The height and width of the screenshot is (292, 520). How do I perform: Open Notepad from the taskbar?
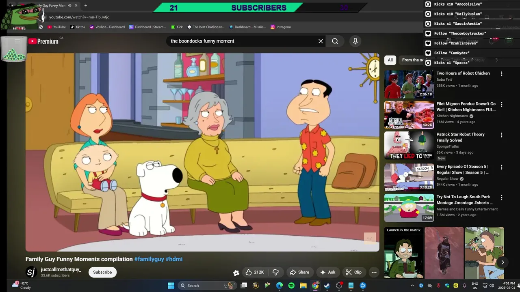[351, 286]
